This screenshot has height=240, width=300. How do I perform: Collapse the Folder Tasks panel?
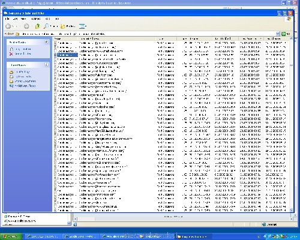coord(46,42)
